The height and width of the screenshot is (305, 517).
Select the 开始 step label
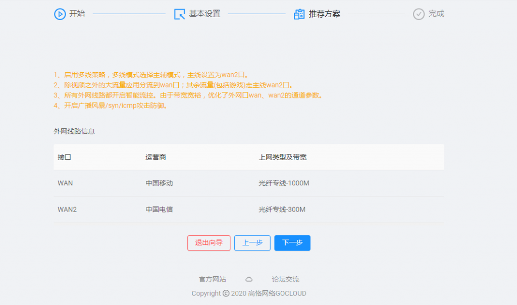coord(77,14)
